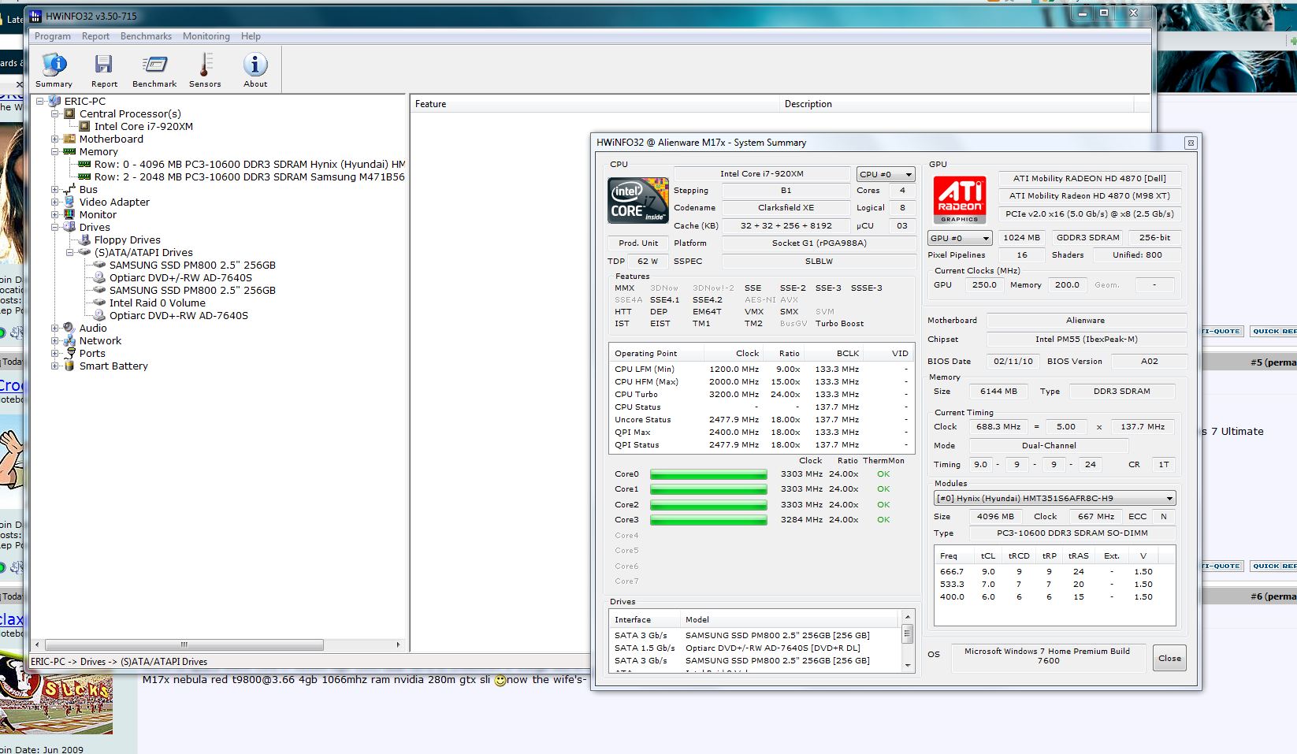
Task: Click the Memory module tree icon
Action: (x=69, y=151)
